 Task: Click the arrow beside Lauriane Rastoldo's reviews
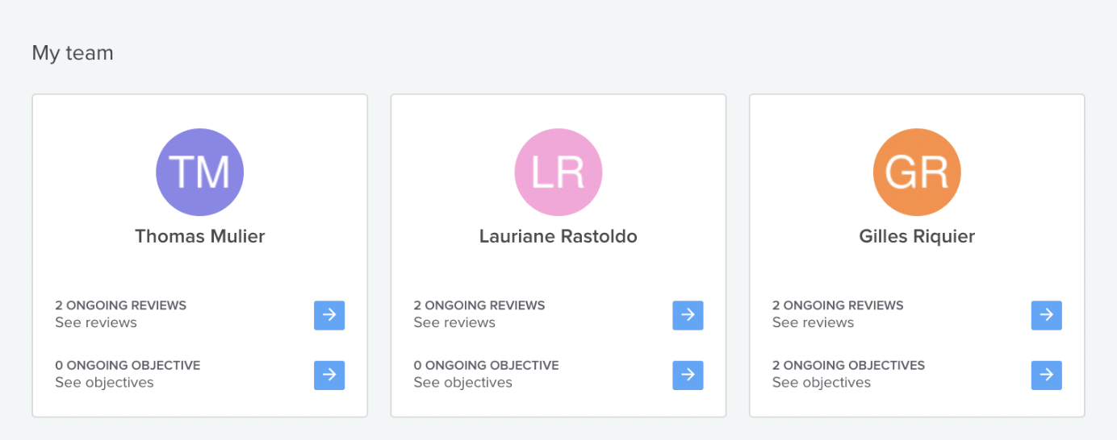click(x=688, y=315)
